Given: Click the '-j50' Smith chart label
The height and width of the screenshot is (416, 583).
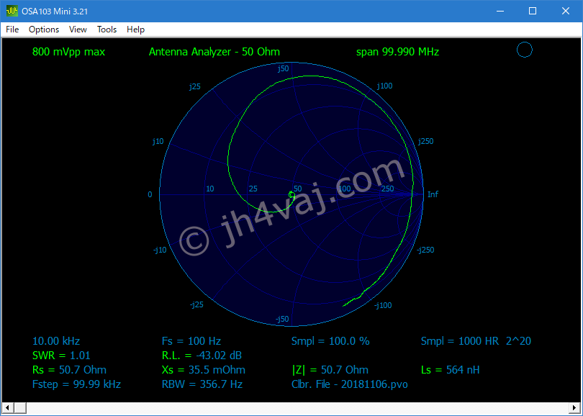Looking at the screenshot, I should pyautogui.click(x=282, y=319).
